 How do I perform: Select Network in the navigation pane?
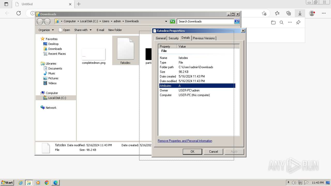click(x=51, y=108)
